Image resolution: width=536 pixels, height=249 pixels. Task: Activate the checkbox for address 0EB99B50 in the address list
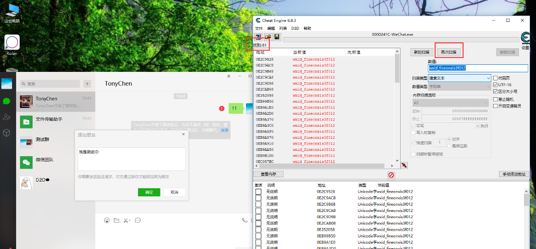[x=258, y=235]
